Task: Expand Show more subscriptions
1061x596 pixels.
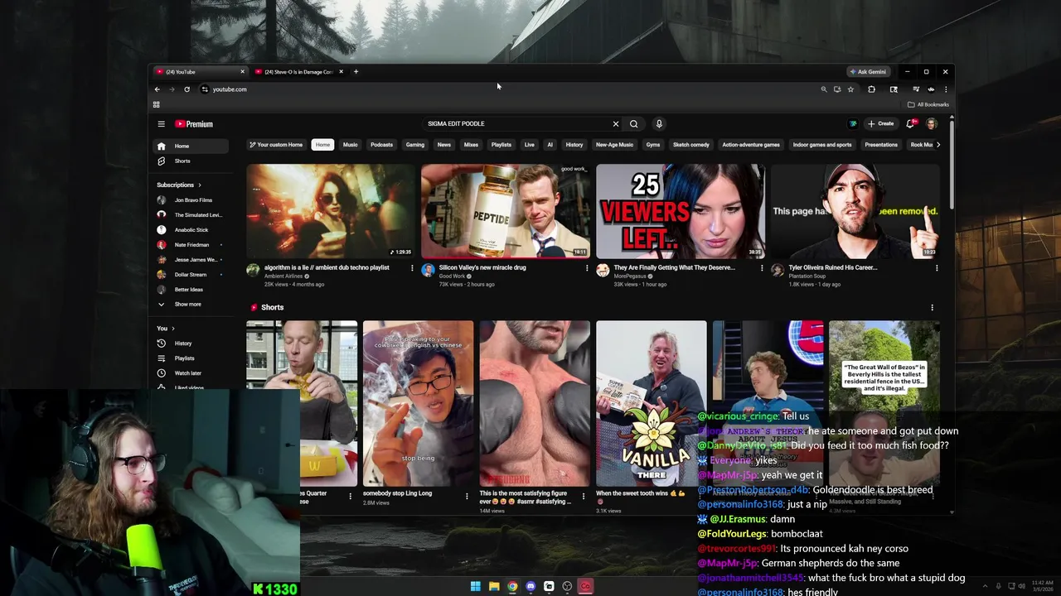Action: 191,305
